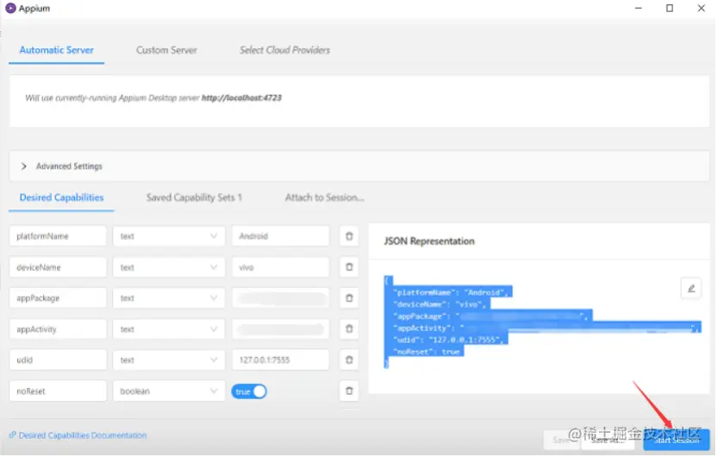The image size is (717, 457).
Task: Click the Save button
Action: click(563, 441)
